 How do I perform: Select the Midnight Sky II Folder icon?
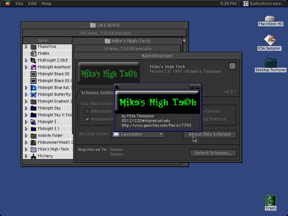click(33, 115)
